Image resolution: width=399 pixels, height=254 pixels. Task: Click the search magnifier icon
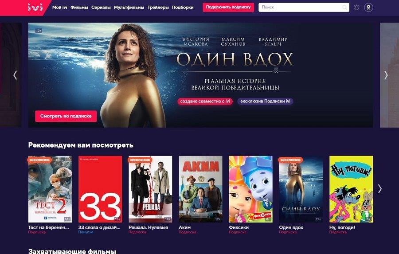point(344,8)
